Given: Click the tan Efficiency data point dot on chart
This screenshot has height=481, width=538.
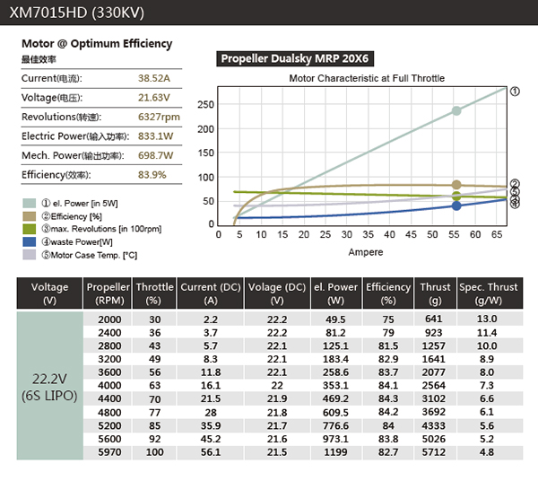Looking at the screenshot, I should point(456,185).
